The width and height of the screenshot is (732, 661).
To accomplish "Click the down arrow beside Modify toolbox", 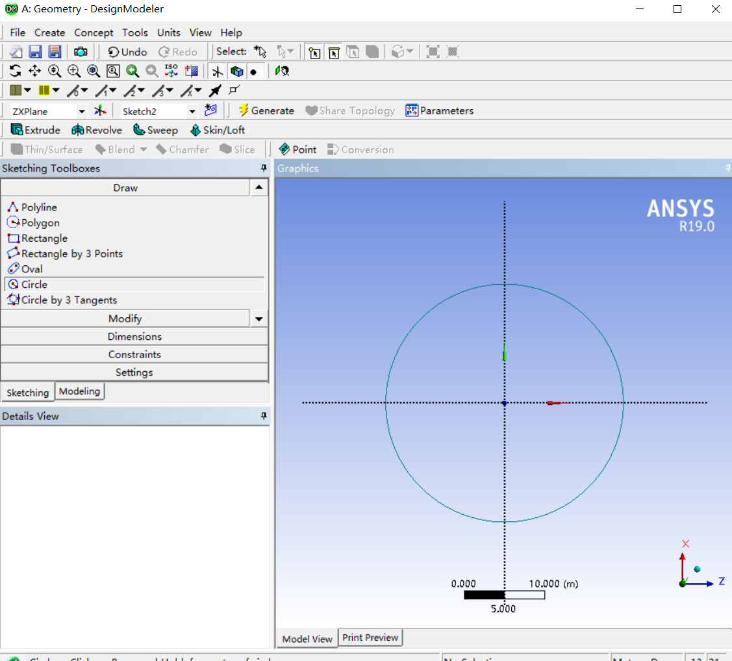I will 259,318.
